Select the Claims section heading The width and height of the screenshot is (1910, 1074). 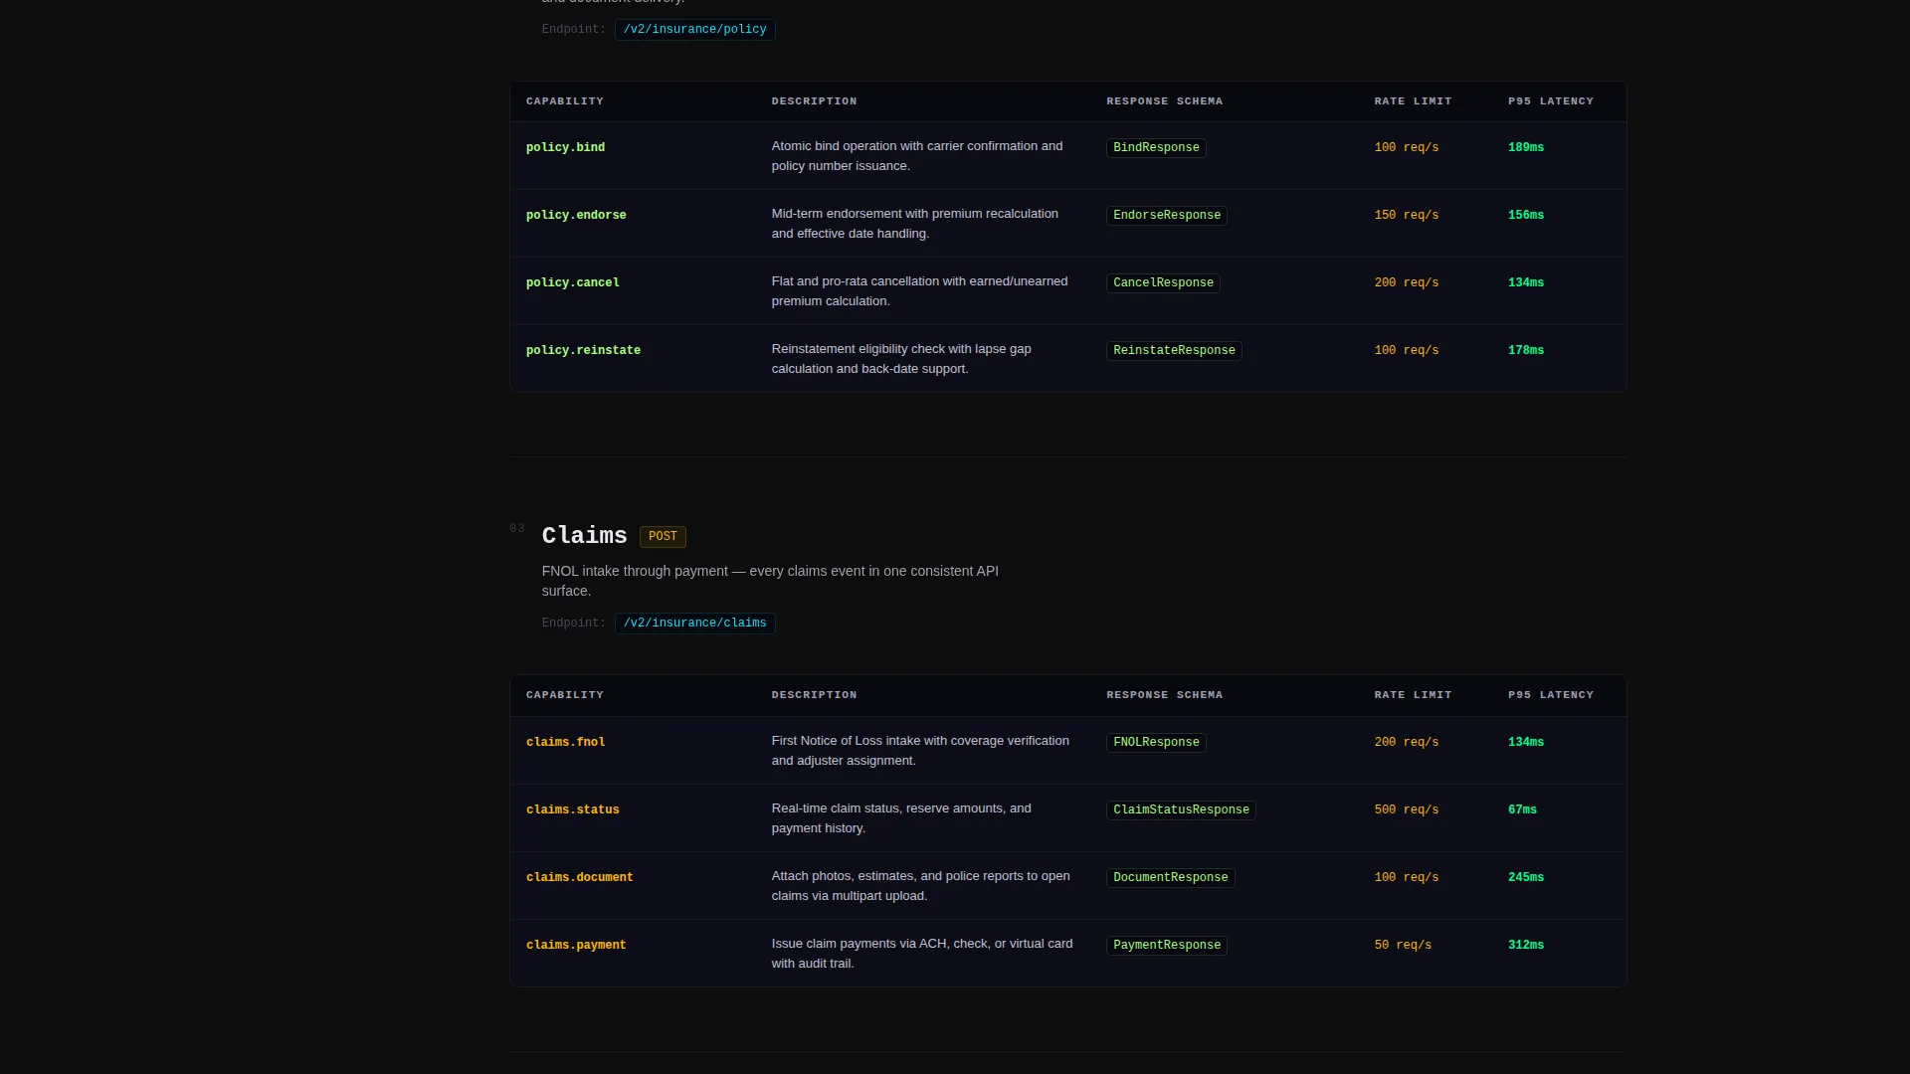click(584, 536)
